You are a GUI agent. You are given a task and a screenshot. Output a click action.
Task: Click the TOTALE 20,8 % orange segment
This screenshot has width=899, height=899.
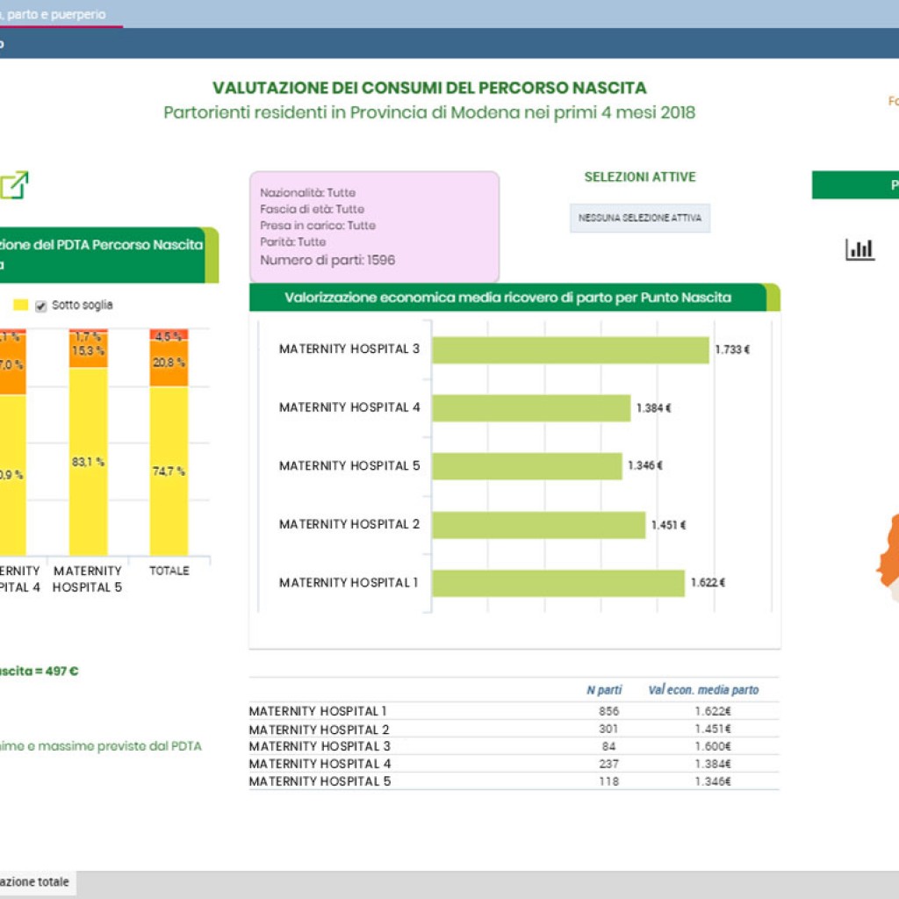point(169,363)
